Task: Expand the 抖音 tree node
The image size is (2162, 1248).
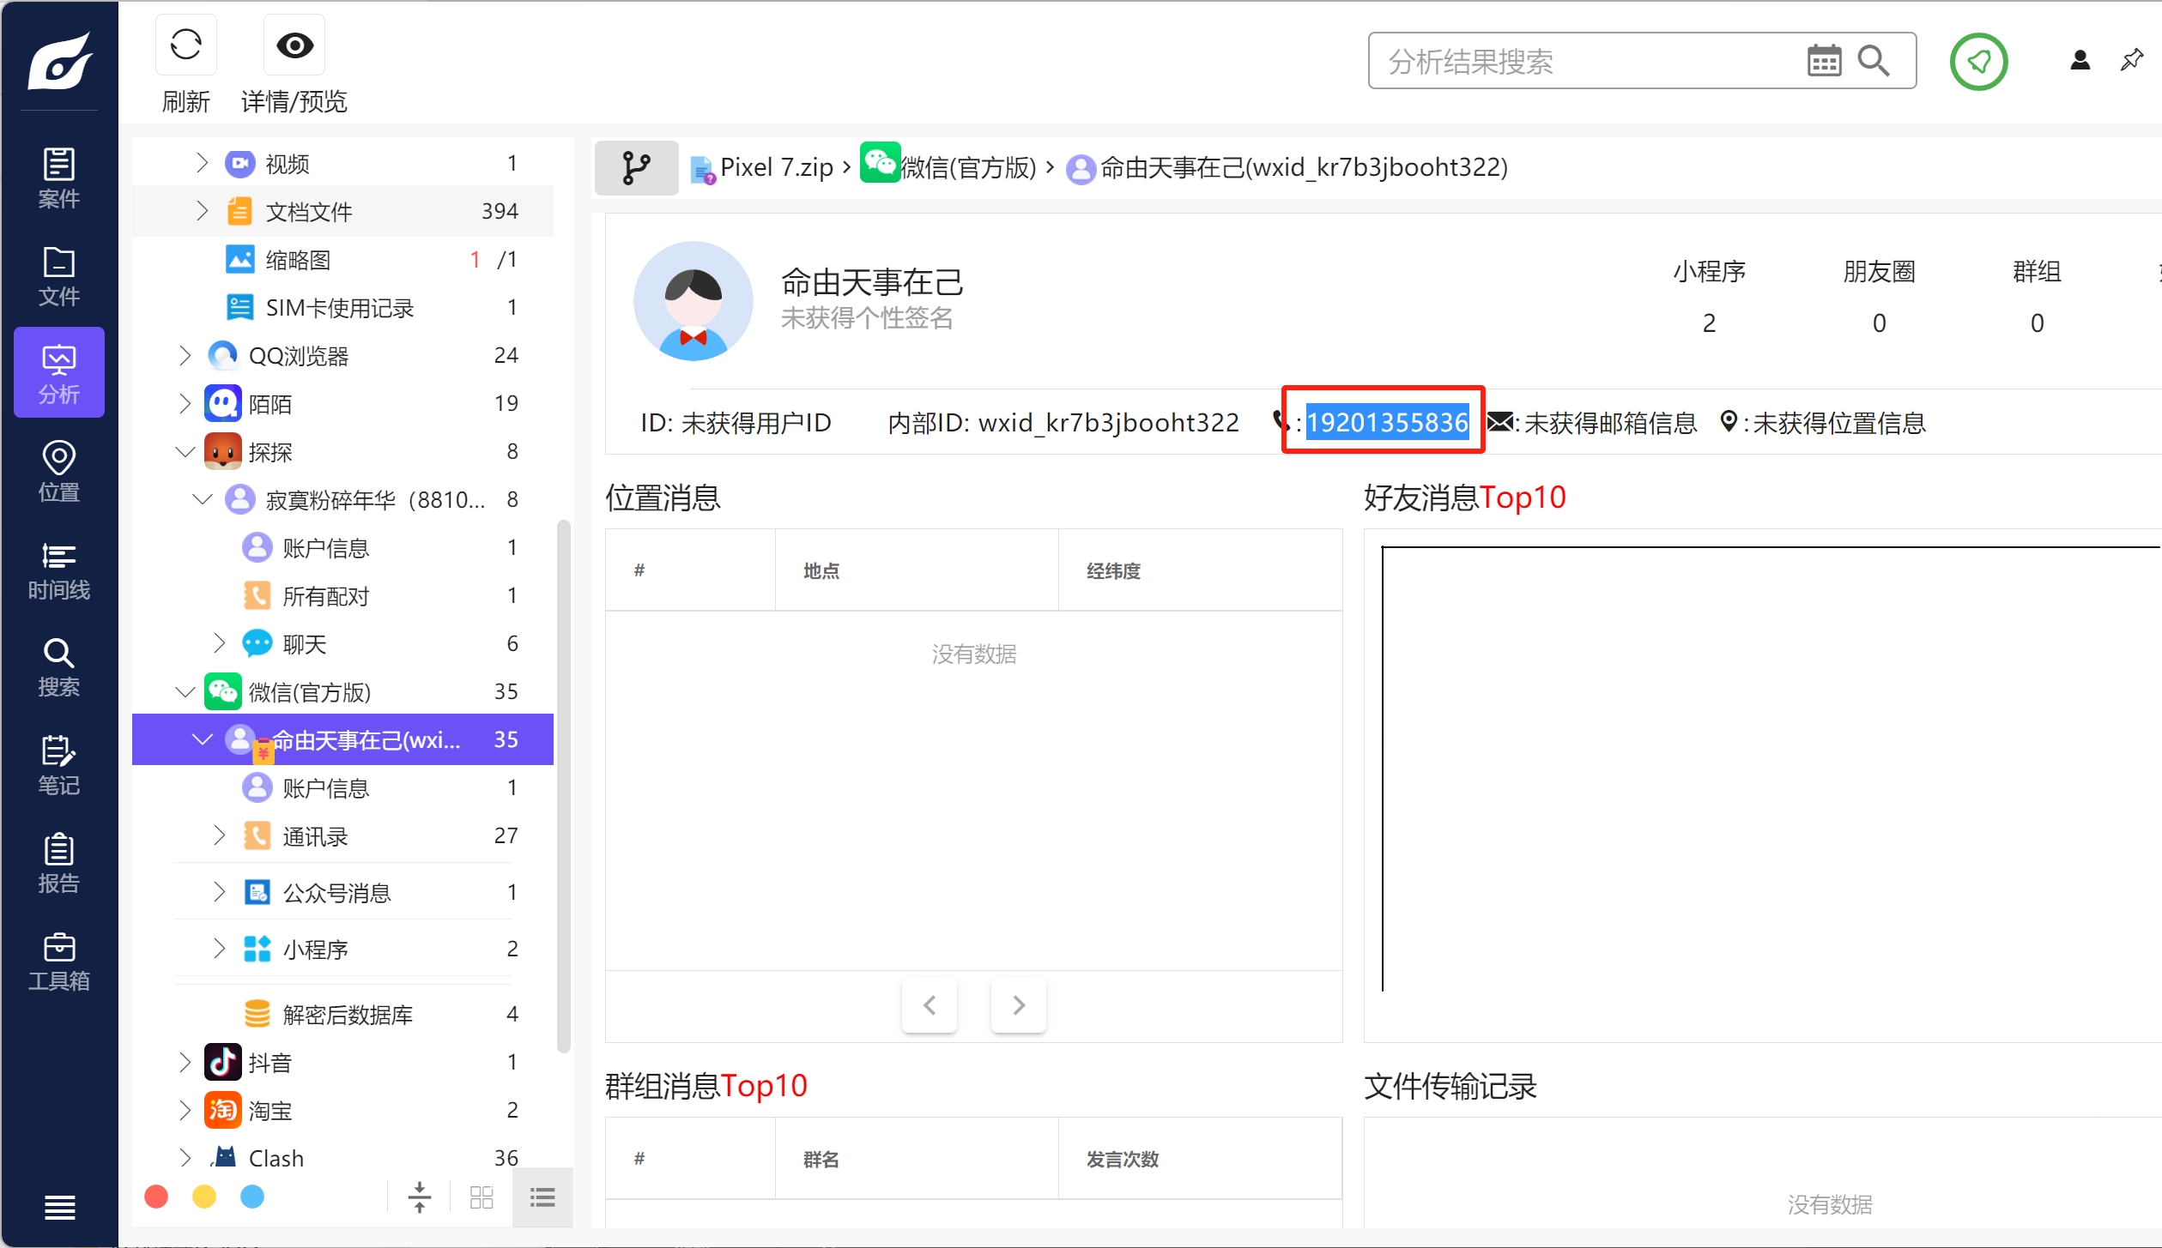Action: (x=185, y=1062)
